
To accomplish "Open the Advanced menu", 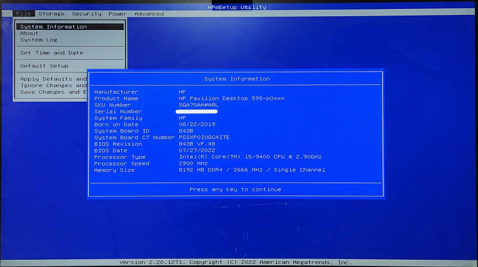I will tap(149, 14).
